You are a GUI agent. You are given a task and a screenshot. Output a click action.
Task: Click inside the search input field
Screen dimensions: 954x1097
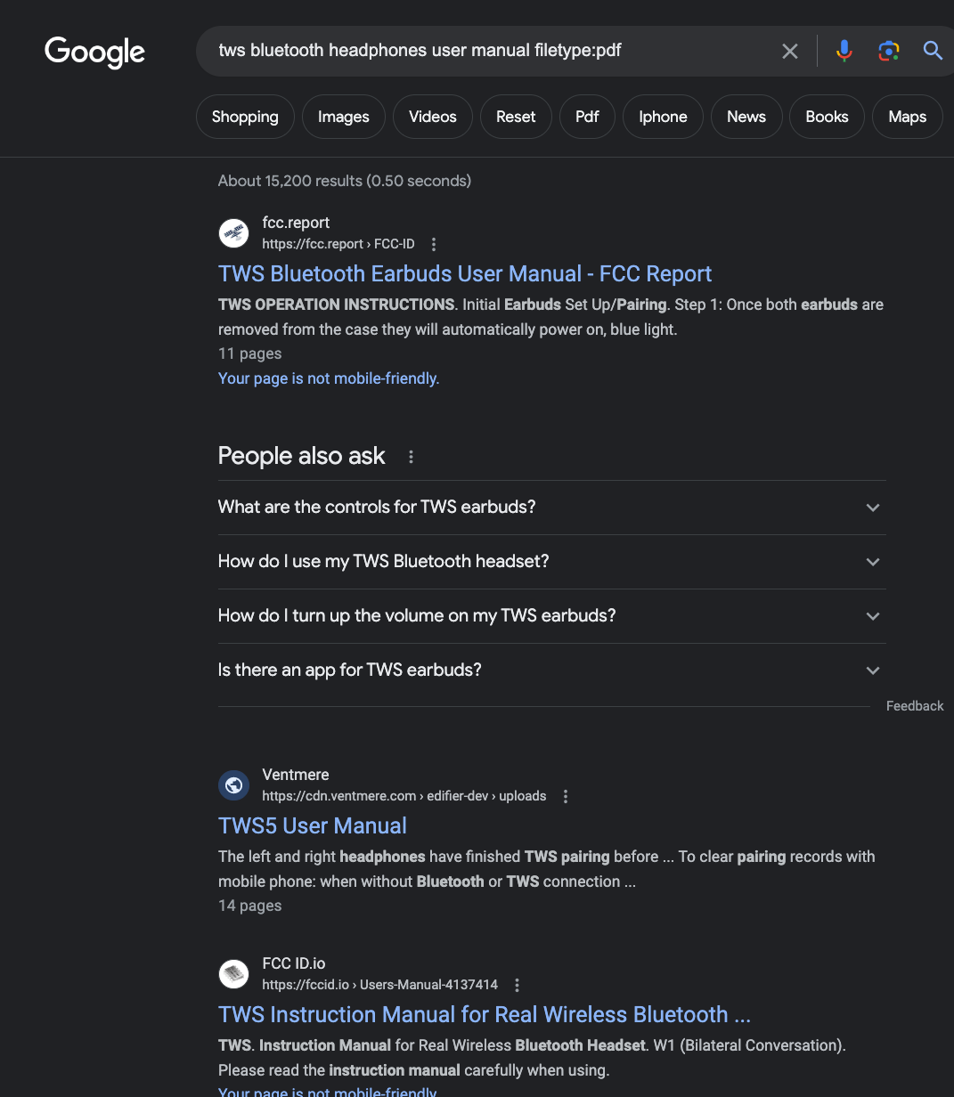(x=490, y=51)
